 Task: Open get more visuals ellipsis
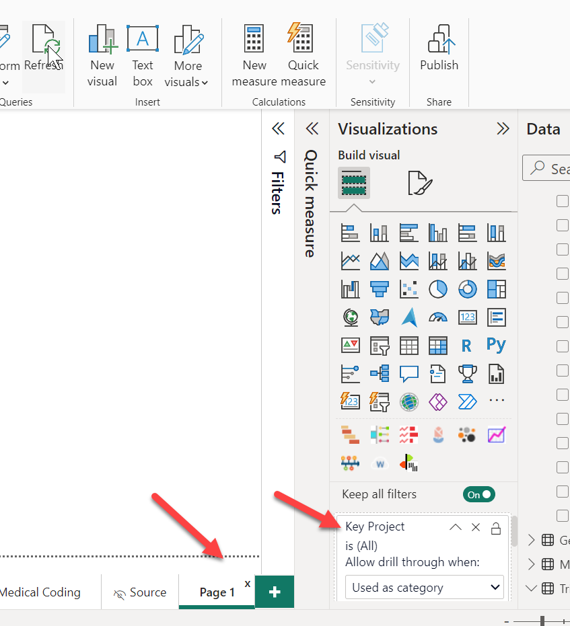(x=497, y=399)
